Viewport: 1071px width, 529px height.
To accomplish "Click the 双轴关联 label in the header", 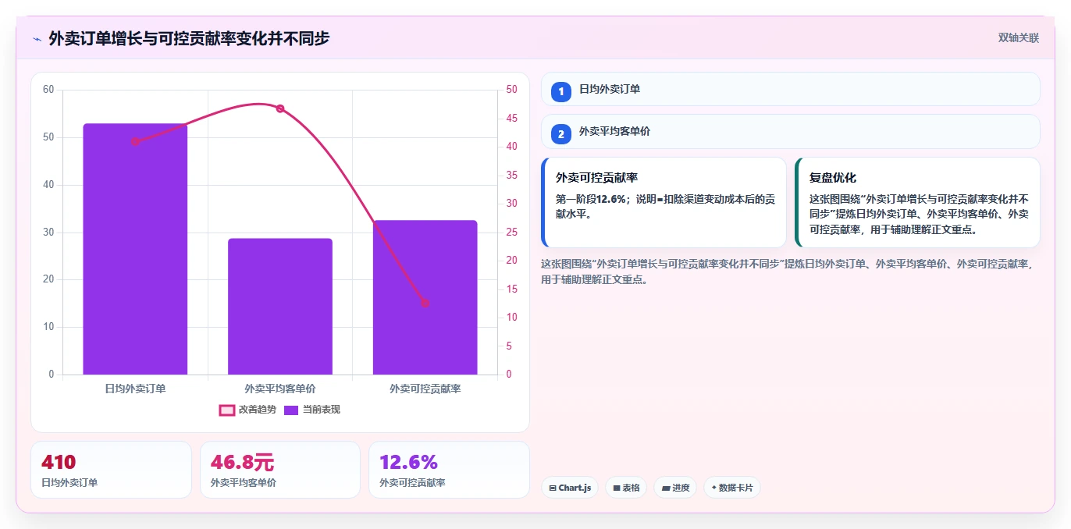I will pyautogui.click(x=1019, y=37).
